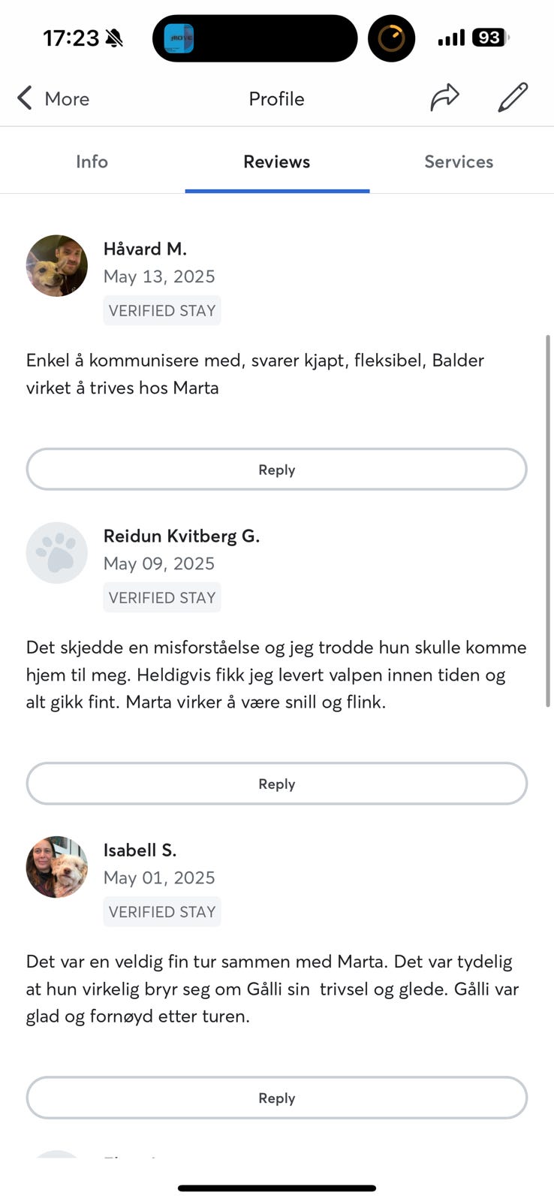Screen dimensions: 554x1202
Task: Reply to Håvard M.'s review
Action: [276, 469]
